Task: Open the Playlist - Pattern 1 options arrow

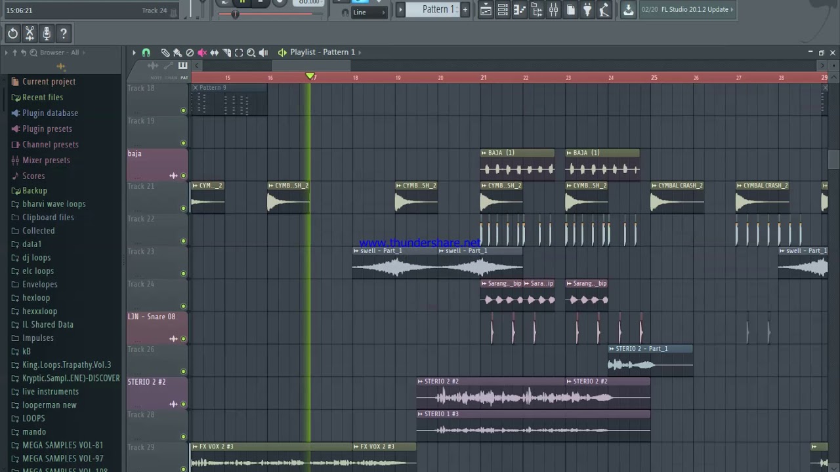Action: pos(360,52)
